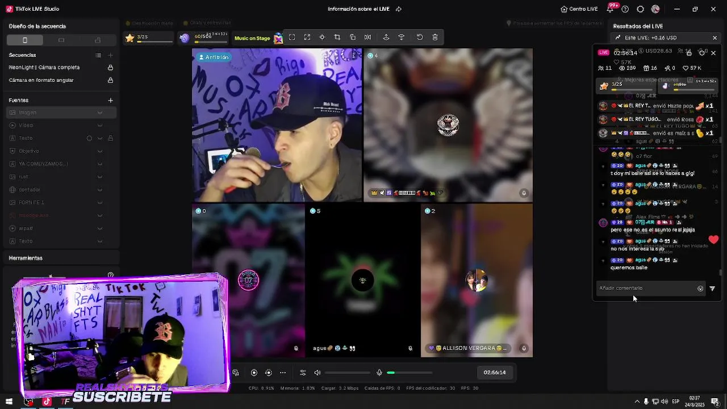Open the settings gear in title bar
This screenshot has height=409, width=727.
click(x=640, y=9)
